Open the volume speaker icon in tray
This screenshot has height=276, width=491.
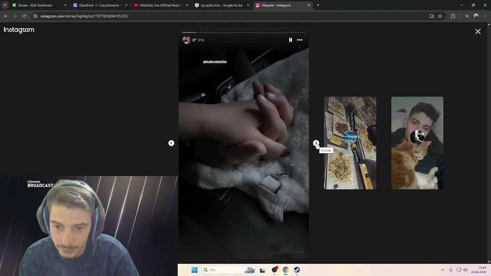coord(465,270)
